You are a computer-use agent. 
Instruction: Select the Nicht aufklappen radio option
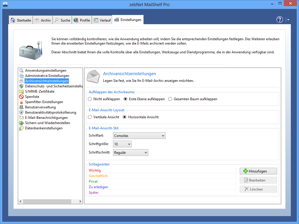pos(90,99)
